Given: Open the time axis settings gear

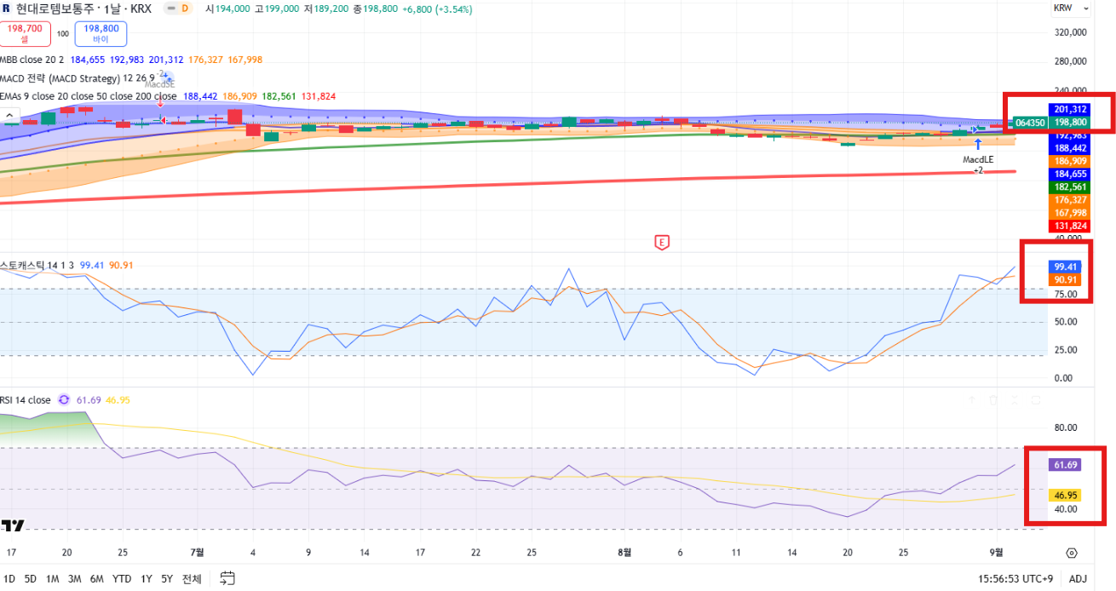Looking at the screenshot, I should (x=1072, y=552).
